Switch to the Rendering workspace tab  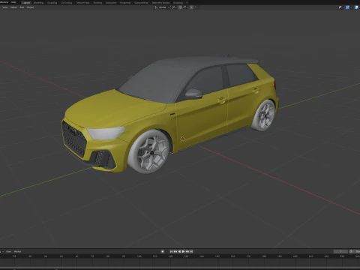click(125, 3)
